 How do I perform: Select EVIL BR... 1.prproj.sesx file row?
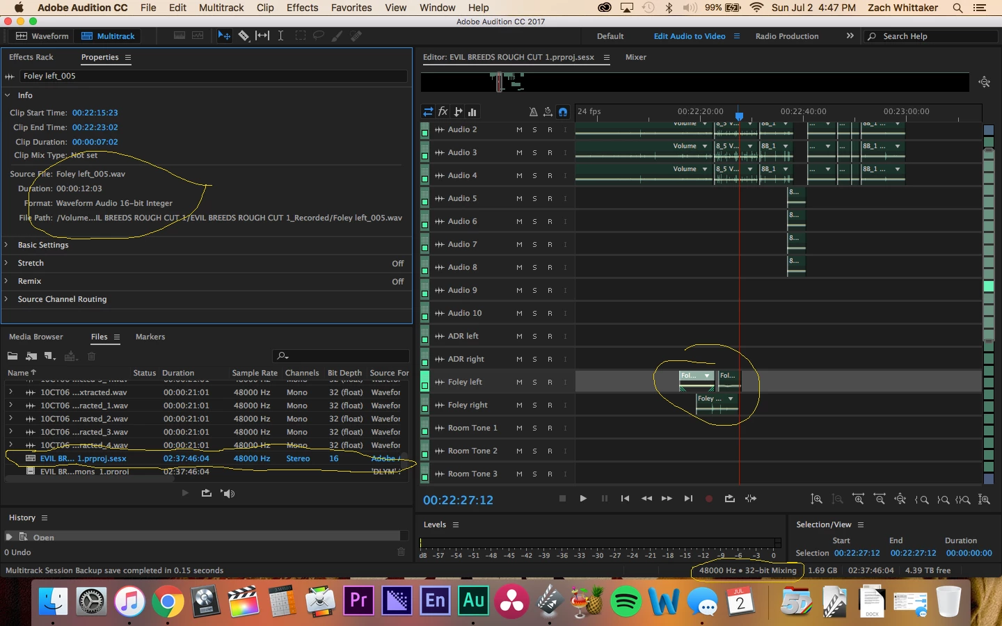(206, 458)
